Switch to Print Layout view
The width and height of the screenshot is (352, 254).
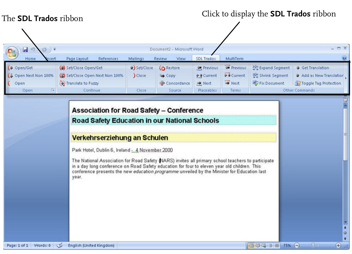251,246
